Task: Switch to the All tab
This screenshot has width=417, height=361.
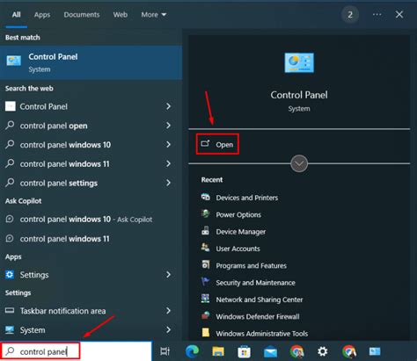Action: 17,15
